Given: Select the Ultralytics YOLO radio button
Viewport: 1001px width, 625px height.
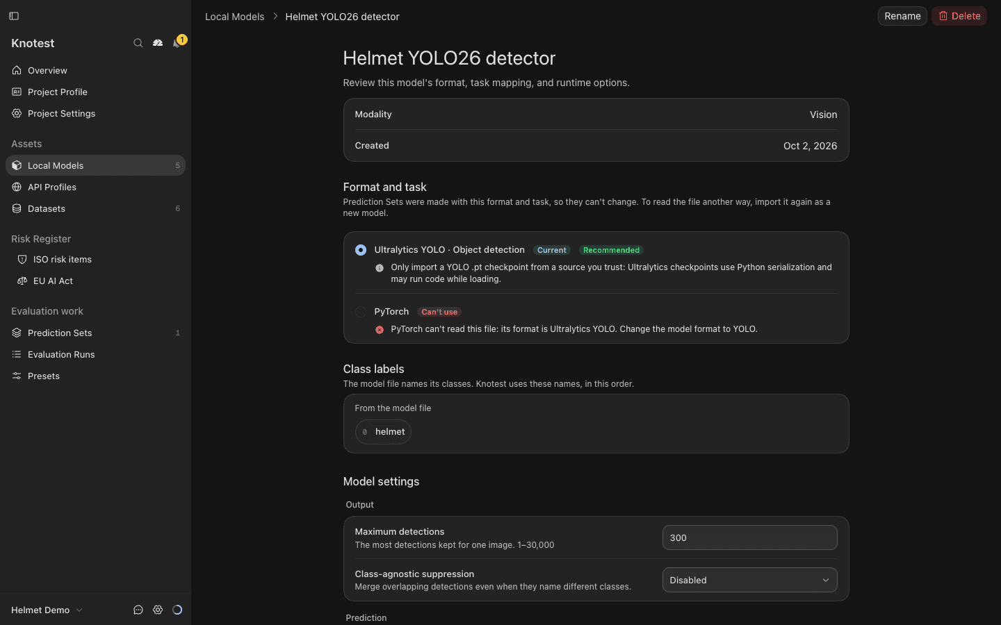Looking at the screenshot, I should (x=361, y=250).
